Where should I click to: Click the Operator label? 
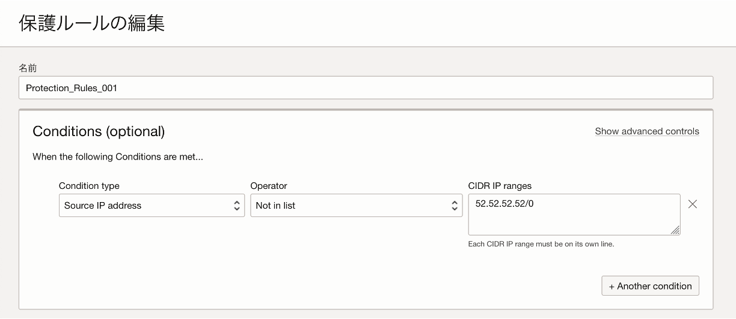click(269, 186)
